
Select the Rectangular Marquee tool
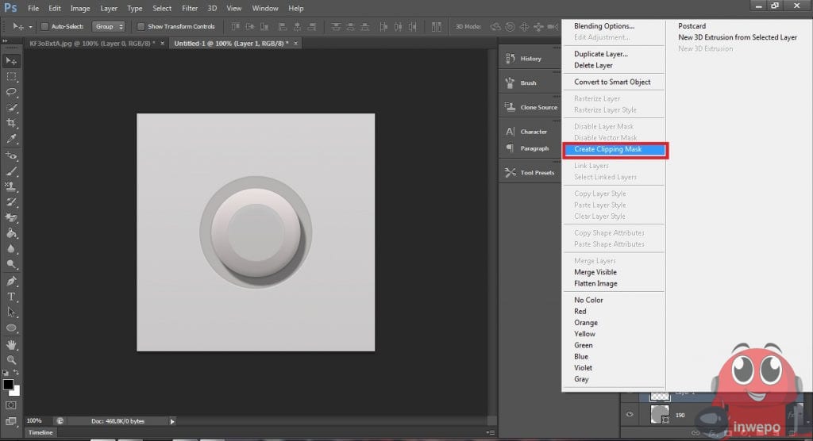point(12,76)
